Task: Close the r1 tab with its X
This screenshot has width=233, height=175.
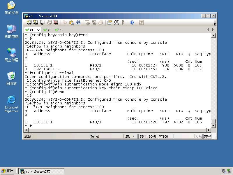Action: pyautogui.click(x=38, y=30)
